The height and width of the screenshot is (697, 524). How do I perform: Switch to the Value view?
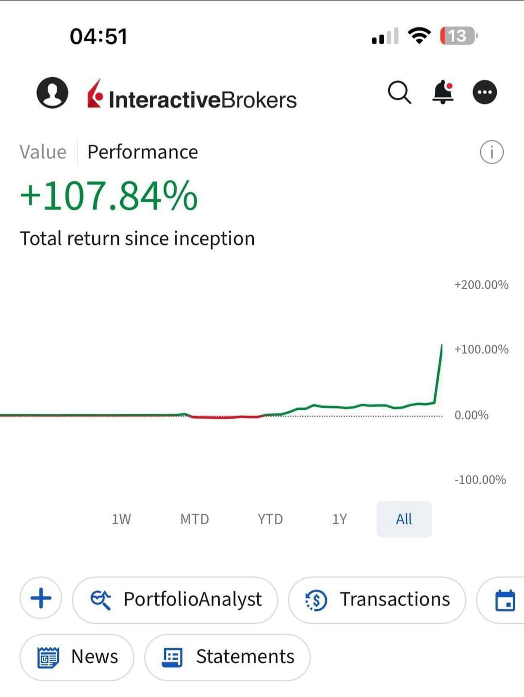(43, 152)
